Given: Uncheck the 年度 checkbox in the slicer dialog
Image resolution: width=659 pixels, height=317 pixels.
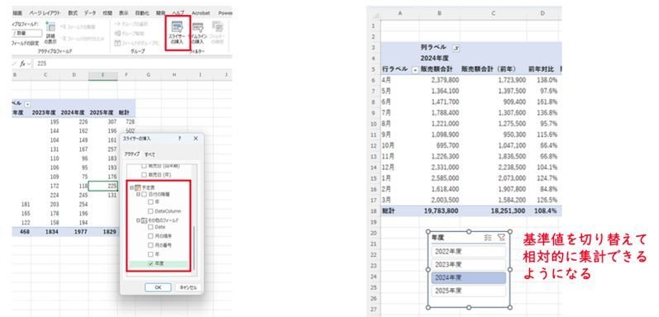Looking at the screenshot, I should click(x=151, y=263).
